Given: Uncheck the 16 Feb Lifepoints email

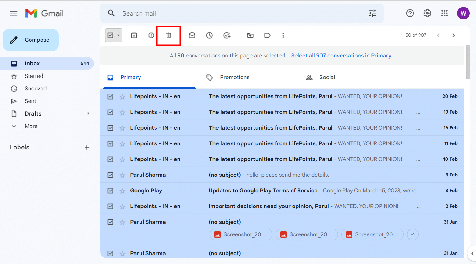Looking at the screenshot, I should [x=111, y=128].
